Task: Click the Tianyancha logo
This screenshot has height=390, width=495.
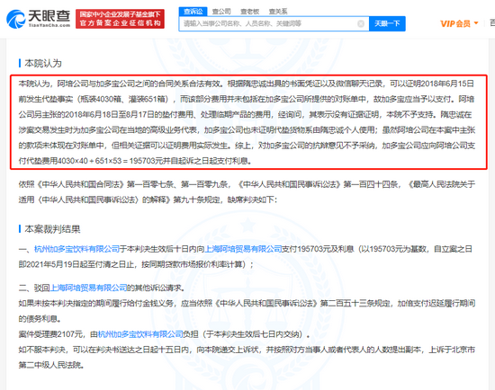Action: [38, 19]
